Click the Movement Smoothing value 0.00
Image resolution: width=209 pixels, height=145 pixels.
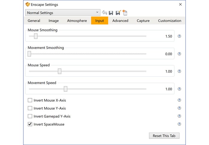click(169, 54)
